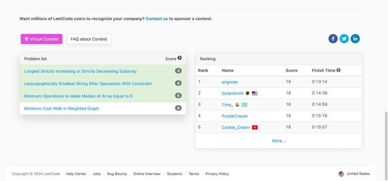View arignote's profile
This screenshot has width=388, height=181.
[229, 82]
